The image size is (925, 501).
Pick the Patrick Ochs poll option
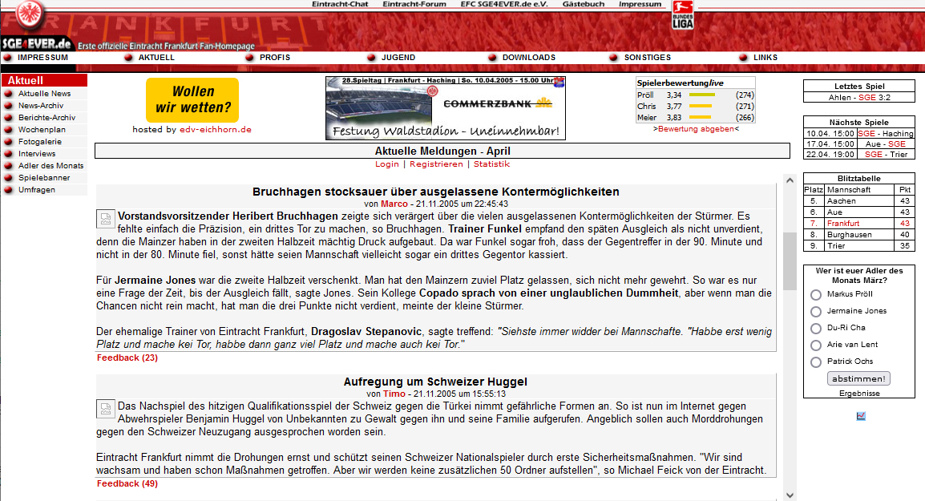816,362
